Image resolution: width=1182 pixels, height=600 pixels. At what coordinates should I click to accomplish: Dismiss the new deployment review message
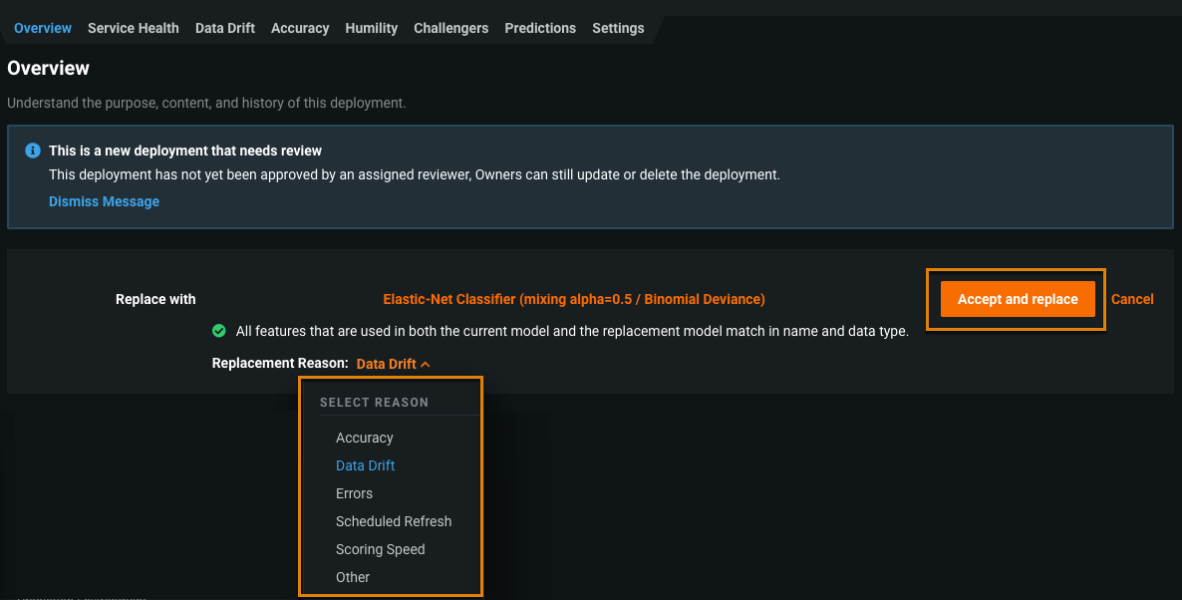104,201
